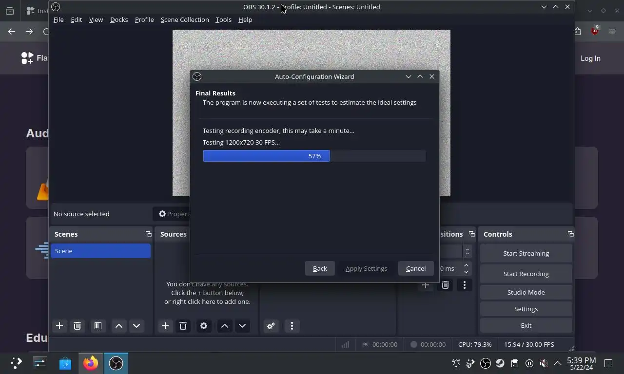The width and height of the screenshot is (624, 374).
Task: Click muted volume icon in system tray
Action: 544,363
